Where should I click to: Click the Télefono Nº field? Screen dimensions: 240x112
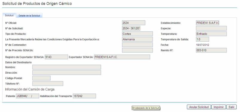tap(48, 84)
